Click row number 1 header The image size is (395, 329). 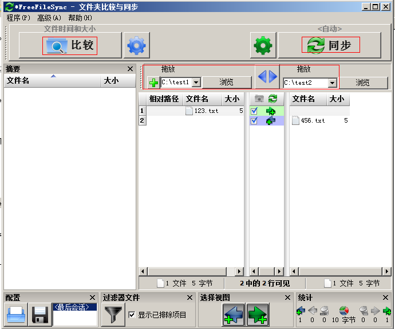tap(143, 111)
